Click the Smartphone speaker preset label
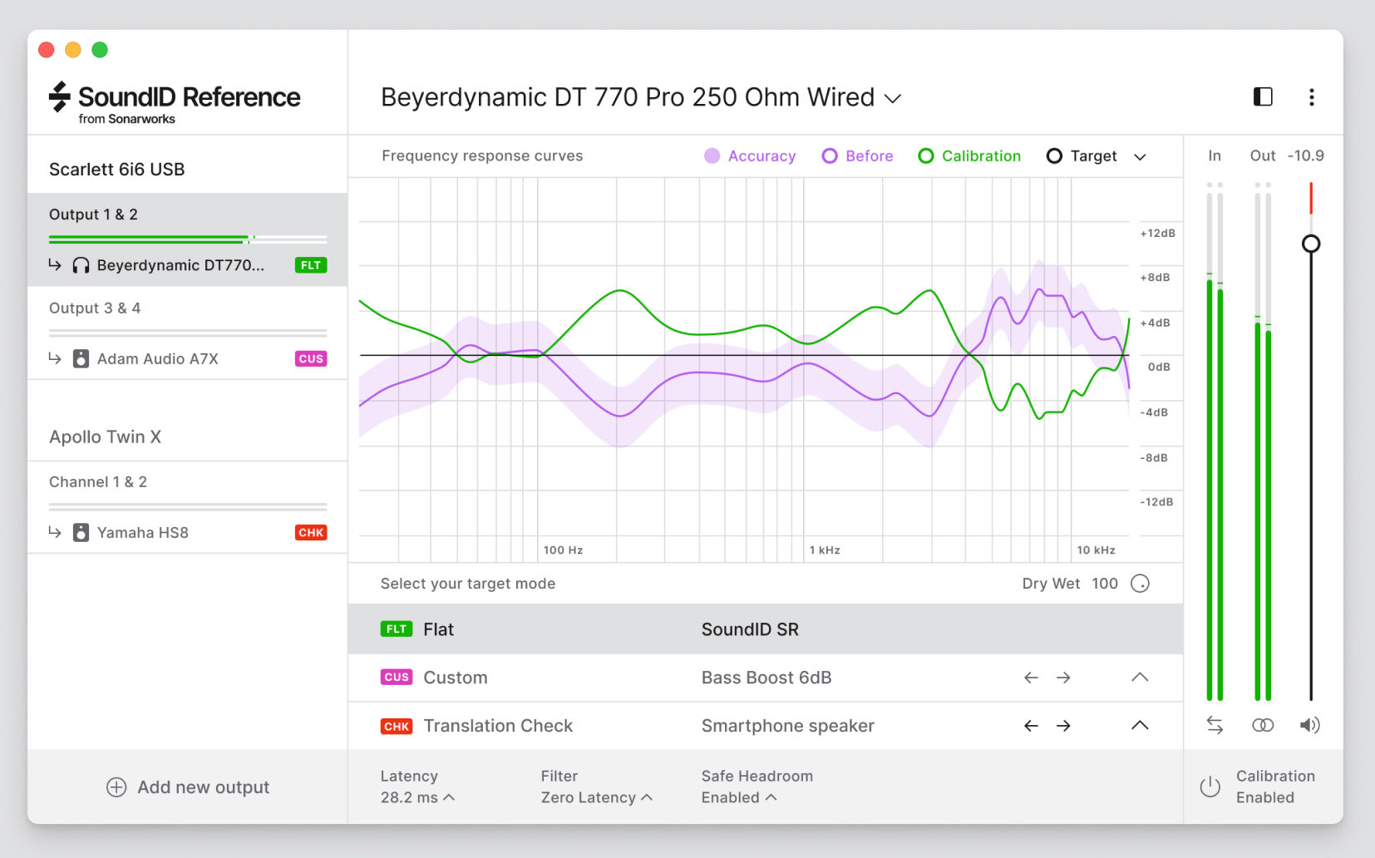Screen dimensions: 1375x858 coord(787,726)
